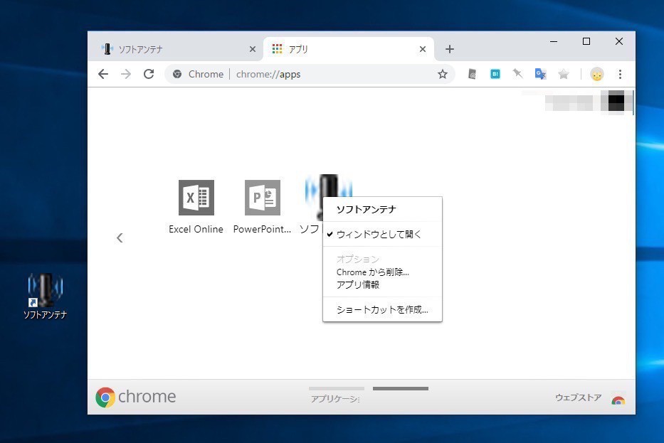Open the extension icon left of B!

point(472,75)
